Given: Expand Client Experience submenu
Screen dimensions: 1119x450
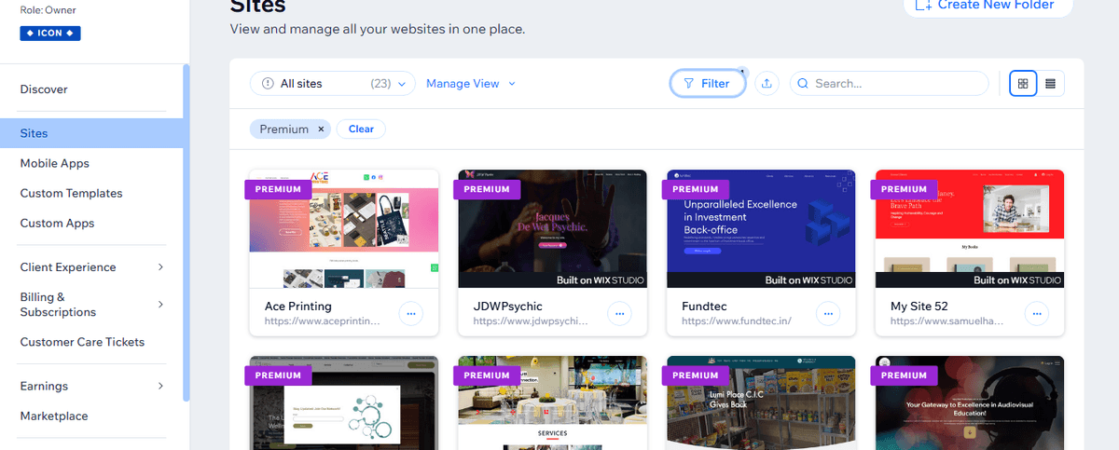Looking at the screenshot, I should [91, 266].
